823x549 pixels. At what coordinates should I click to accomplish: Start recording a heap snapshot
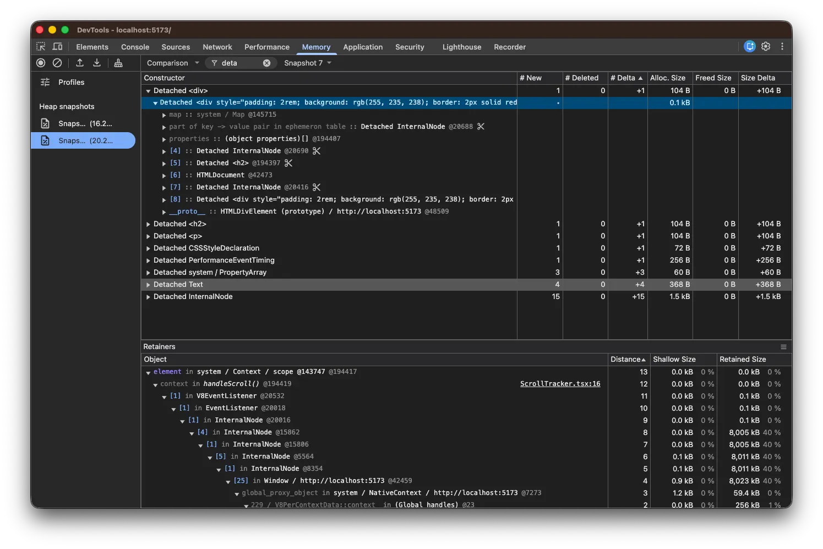click(41, 63)
